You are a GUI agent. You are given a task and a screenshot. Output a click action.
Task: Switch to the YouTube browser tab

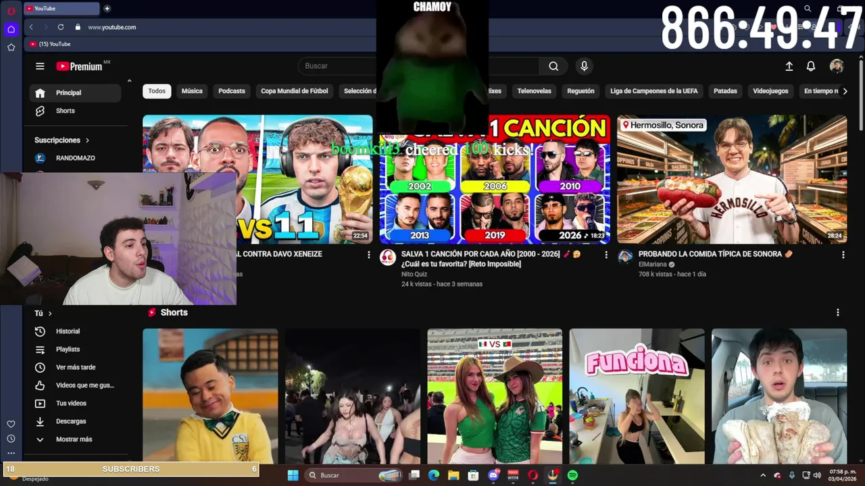[61, 8]
